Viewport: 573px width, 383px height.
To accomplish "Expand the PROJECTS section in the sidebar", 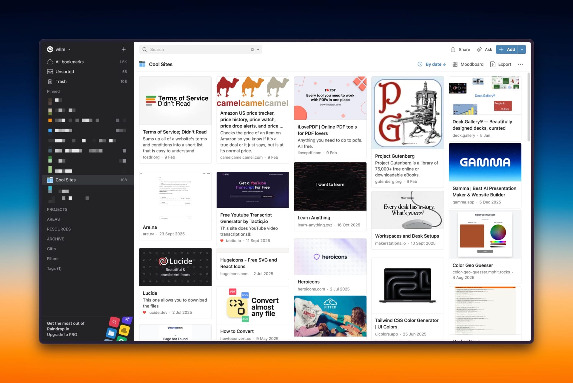I will click(x=57, y=210).
